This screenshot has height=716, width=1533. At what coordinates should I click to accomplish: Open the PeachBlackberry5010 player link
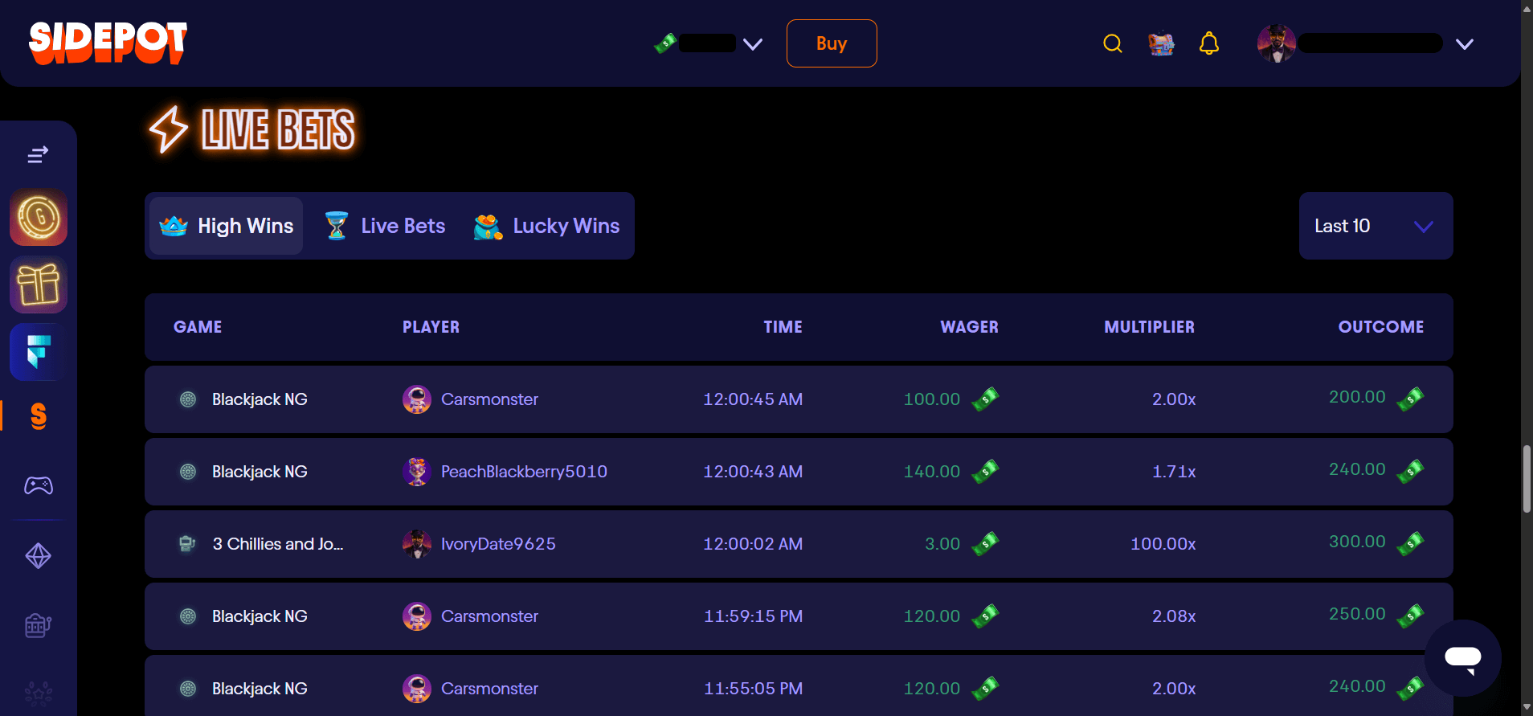click(524, 472)
